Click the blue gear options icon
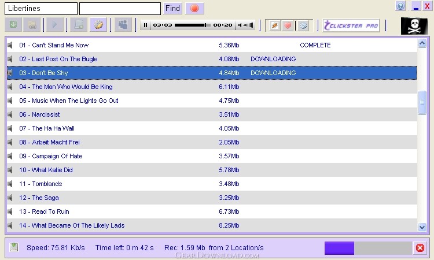Image resolution: width=434 pixels, height=260 pixels. click(303, 25)
